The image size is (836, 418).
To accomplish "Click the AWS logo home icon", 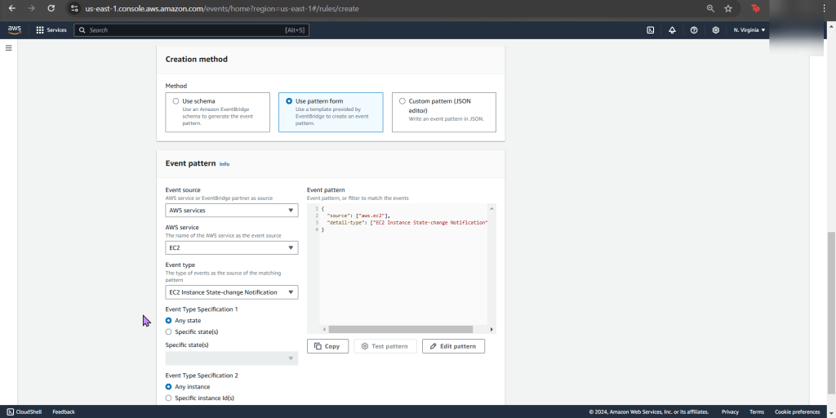I will tap(15, 29).
